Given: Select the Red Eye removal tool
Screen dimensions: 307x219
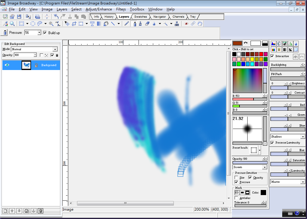Looking at the screenshot, I should coord(186,24).
